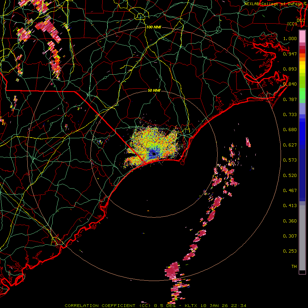308x308 pixels.
Task: Click the Correlation Coefficient KLTX caption text
Action: 155,306
